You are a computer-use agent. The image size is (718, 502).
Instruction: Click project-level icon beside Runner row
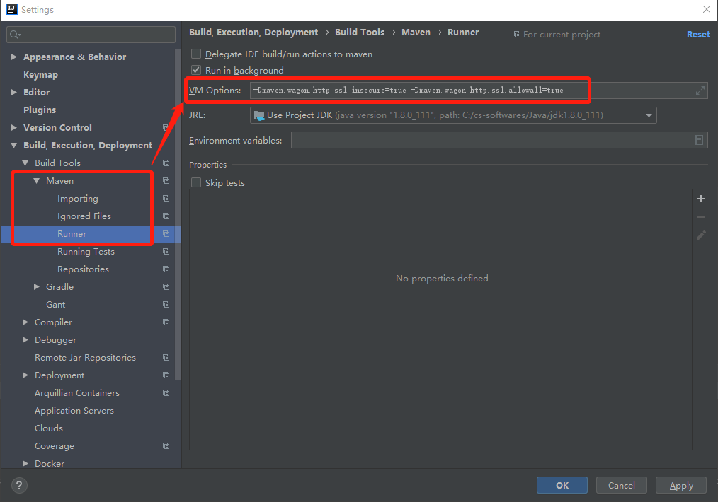tap(166, 233)
